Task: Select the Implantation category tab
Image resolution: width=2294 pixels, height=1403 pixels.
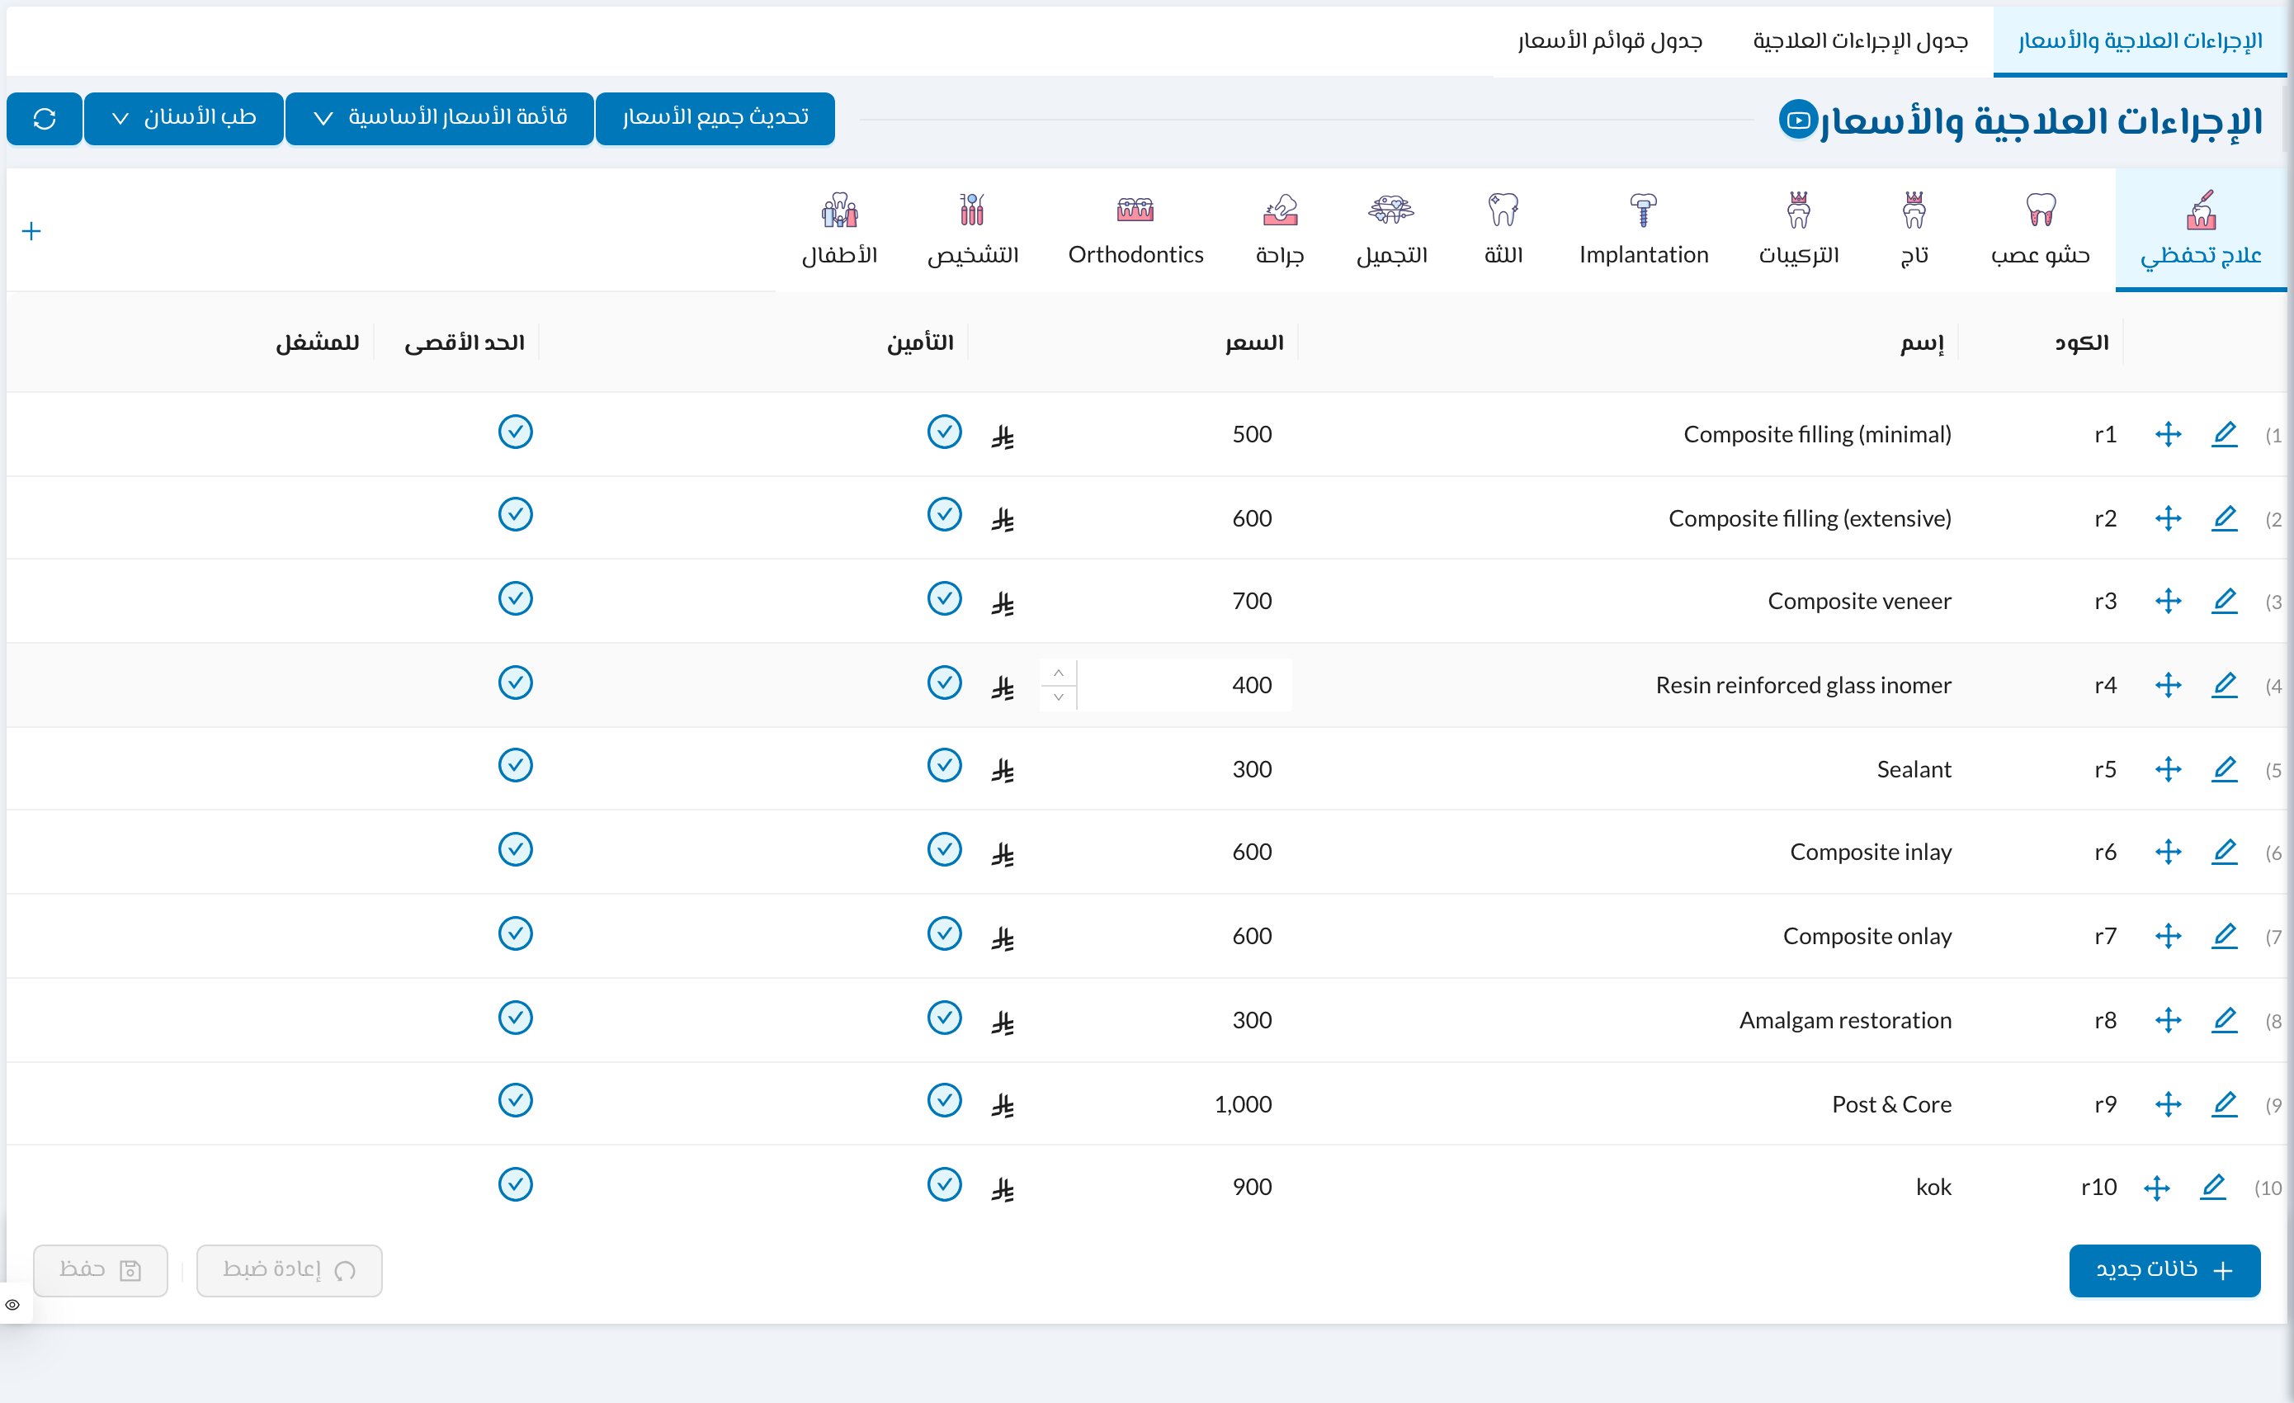Action: 1643,229
